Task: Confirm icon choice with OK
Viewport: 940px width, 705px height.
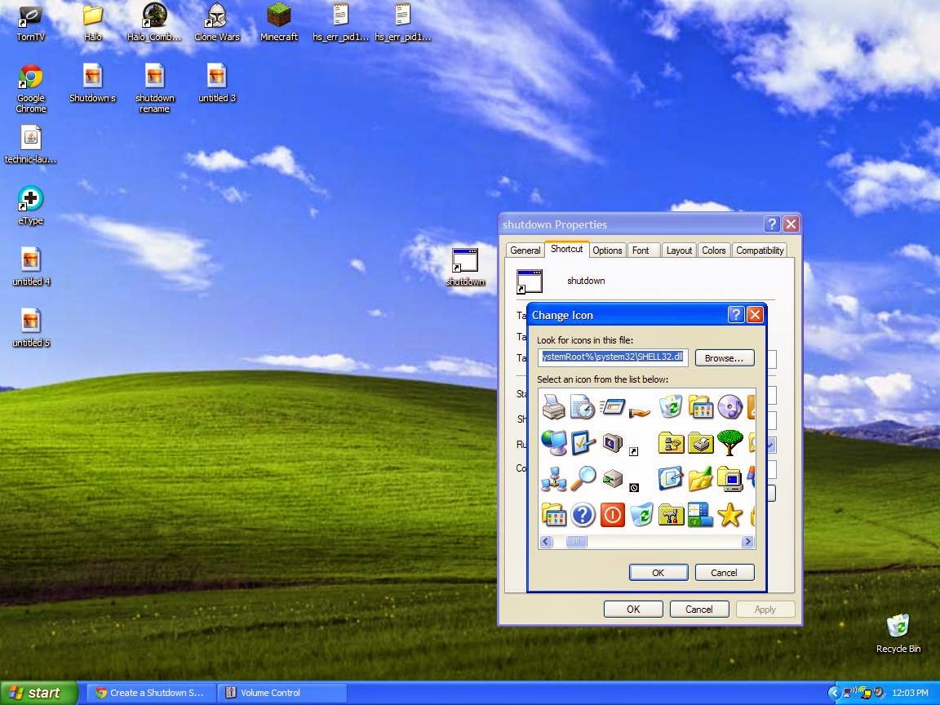Action: pyautogui.click(x=658, y=572)
